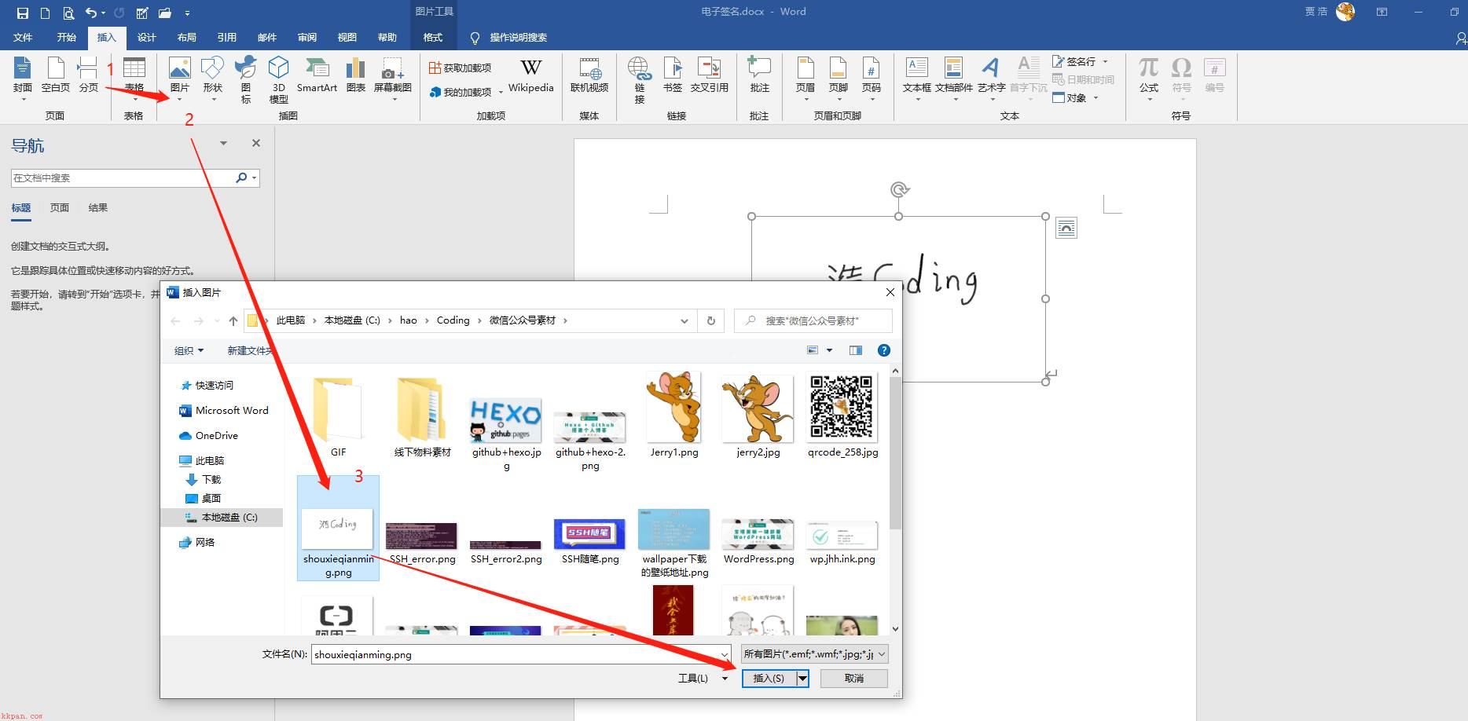1468x721 pixels.
Task: Open the Layout (布局) tab
Action: (x=187, y=38)
